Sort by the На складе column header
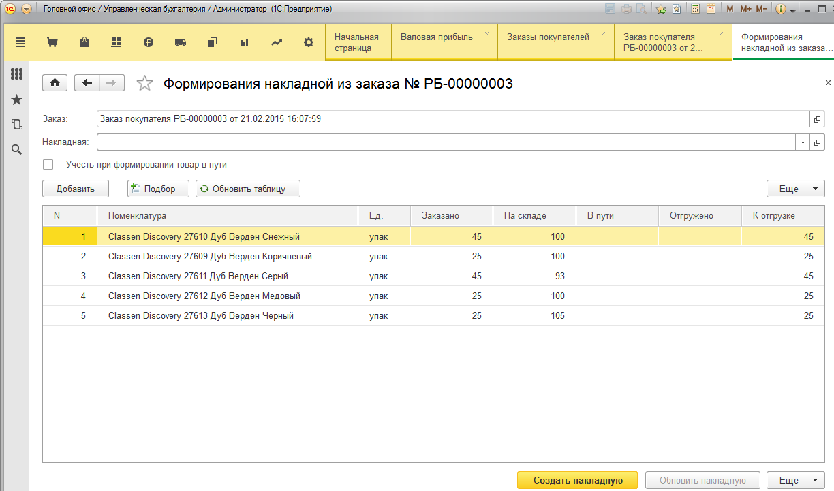The width and height of the screenshot is (834, 491). [x=535, y=216]
